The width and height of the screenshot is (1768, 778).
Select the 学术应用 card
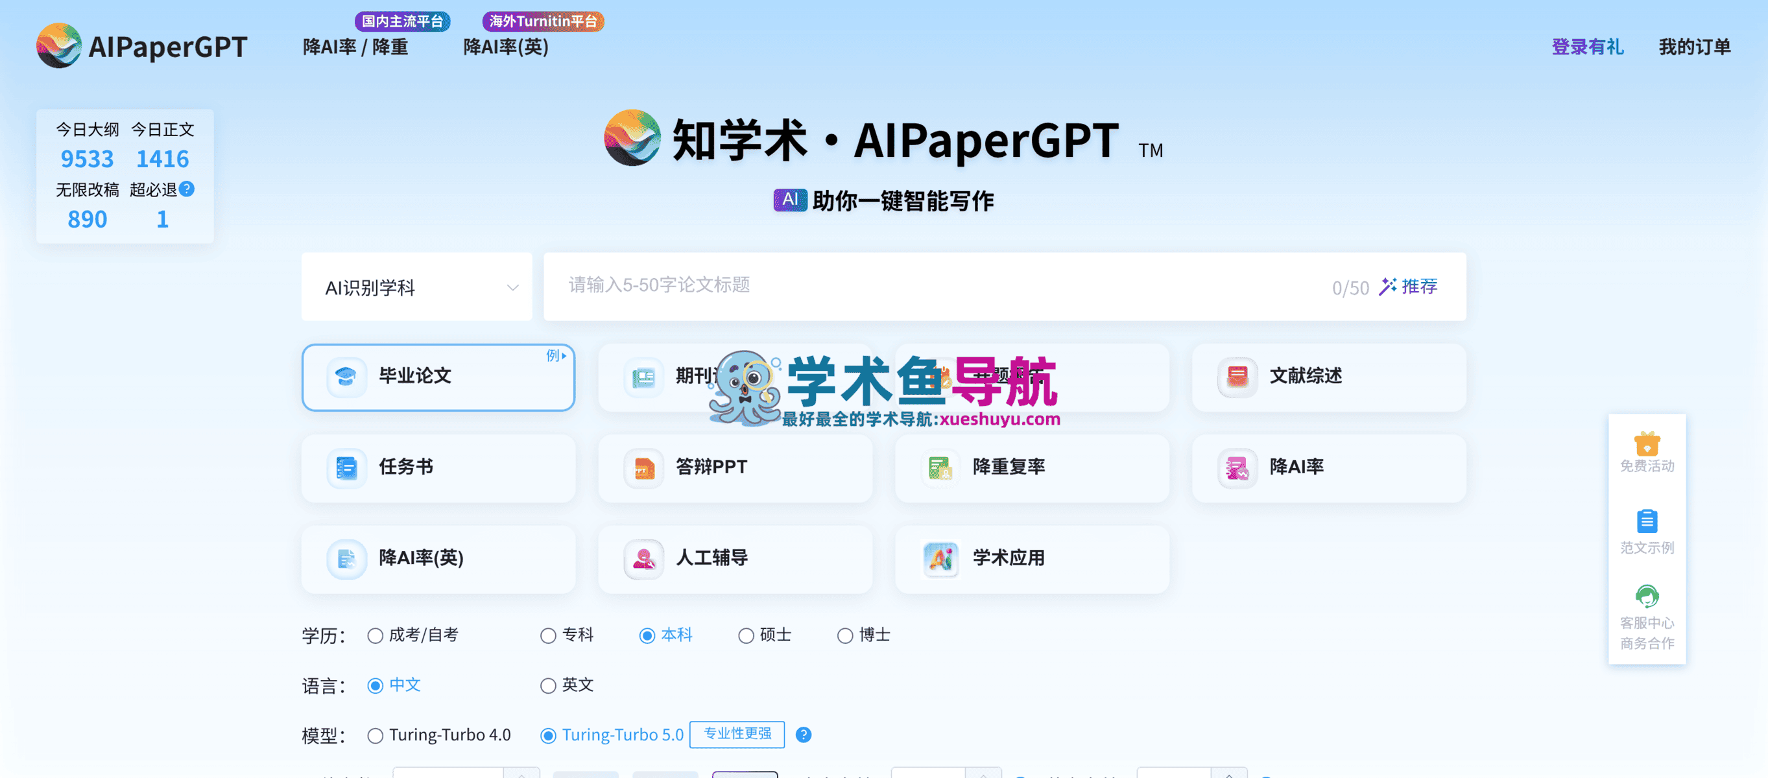[1032, 560]
